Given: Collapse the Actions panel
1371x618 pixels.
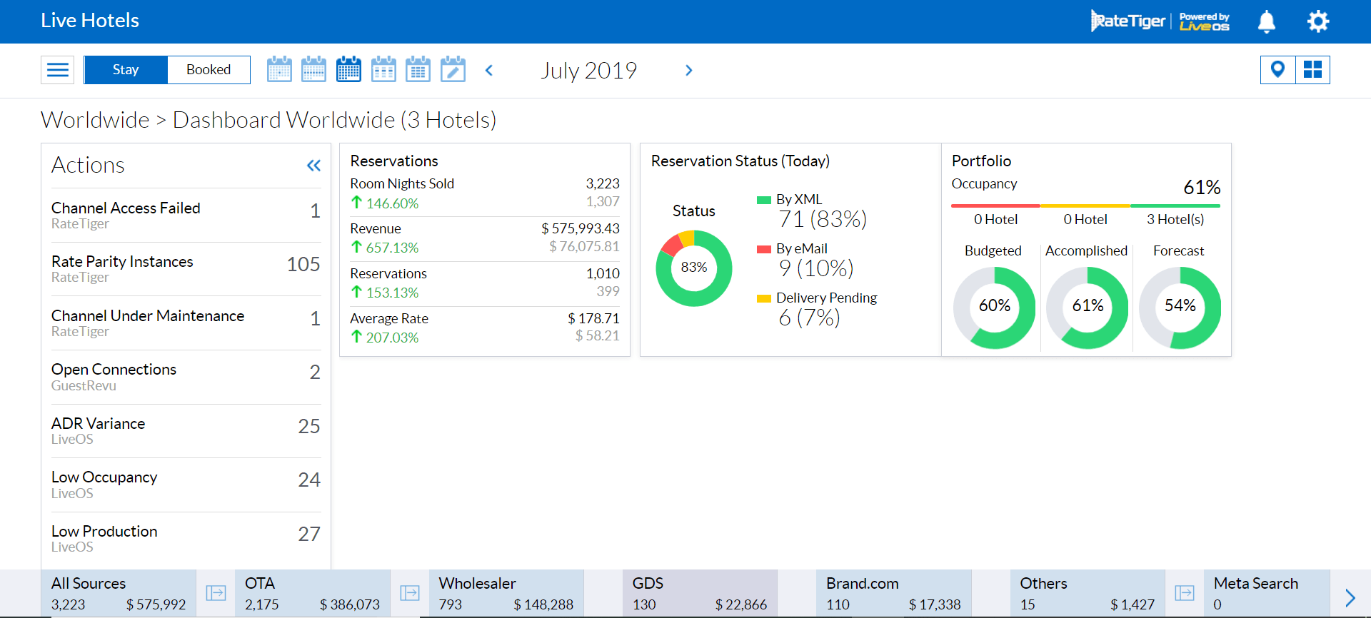Looking at the screenshot, I should (313, 166).
